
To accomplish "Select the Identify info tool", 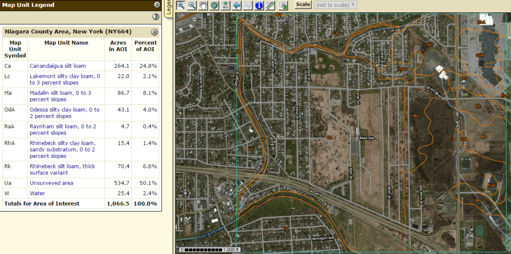I will point(259,5).
